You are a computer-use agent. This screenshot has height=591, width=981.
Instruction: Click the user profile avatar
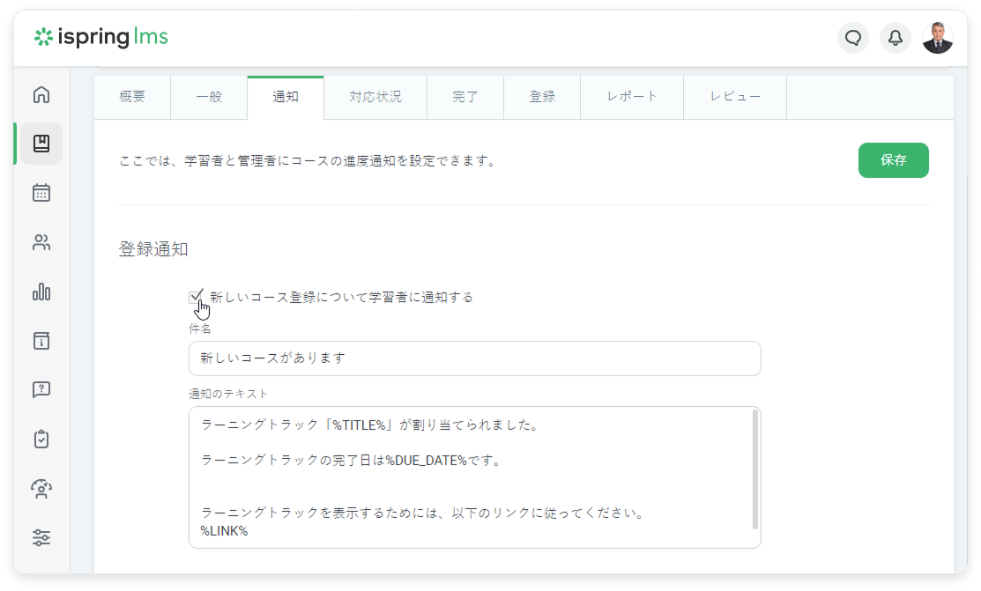pos(937,38)
